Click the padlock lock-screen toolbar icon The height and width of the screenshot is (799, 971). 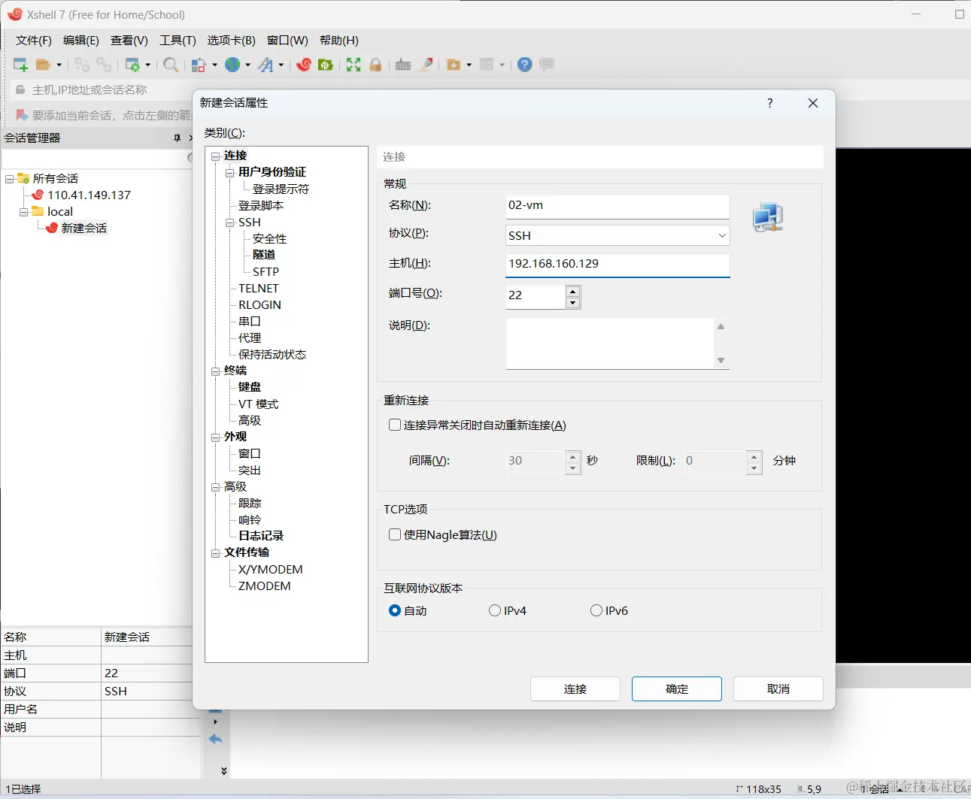(375, 65)
